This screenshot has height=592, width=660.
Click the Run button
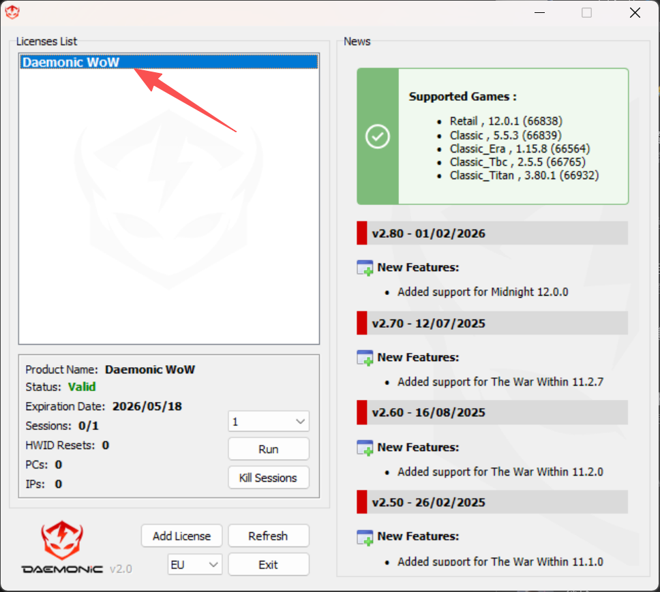269,449
